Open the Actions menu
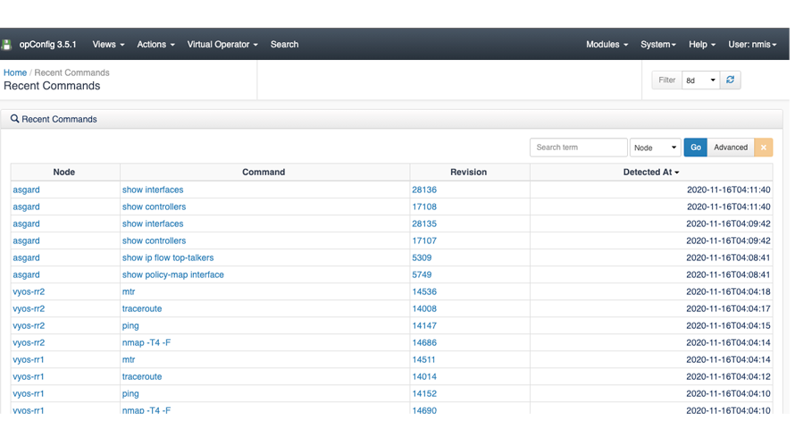 click(x=155, y=44)
